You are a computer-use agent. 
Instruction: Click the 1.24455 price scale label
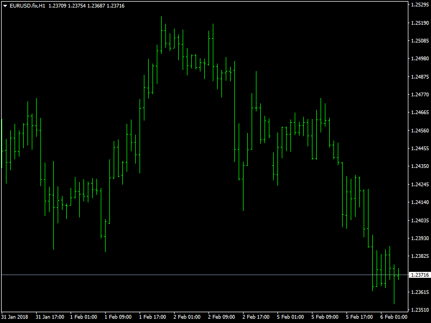(420, 149)
